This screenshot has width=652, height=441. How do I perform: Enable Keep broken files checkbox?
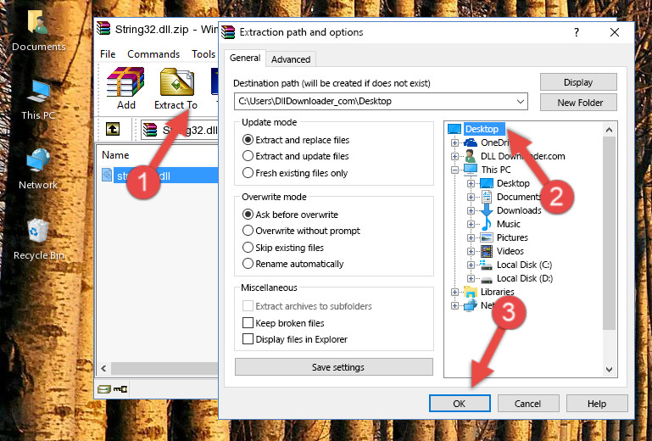(248, 323)
